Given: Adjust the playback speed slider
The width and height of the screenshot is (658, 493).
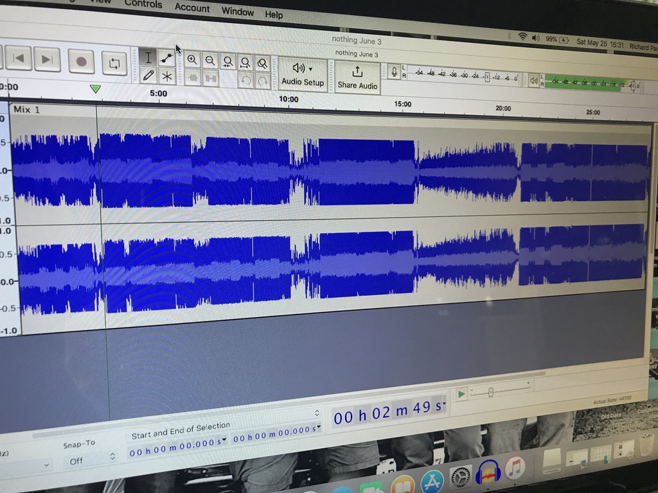Looking at the screenshot, I should click(x=490, y=392).
